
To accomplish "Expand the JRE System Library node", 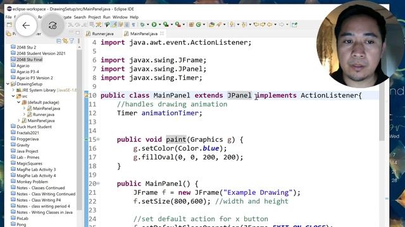I will (13, 90).
